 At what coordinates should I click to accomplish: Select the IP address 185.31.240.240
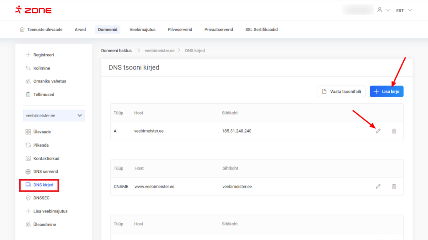click(x=237, y=131)
